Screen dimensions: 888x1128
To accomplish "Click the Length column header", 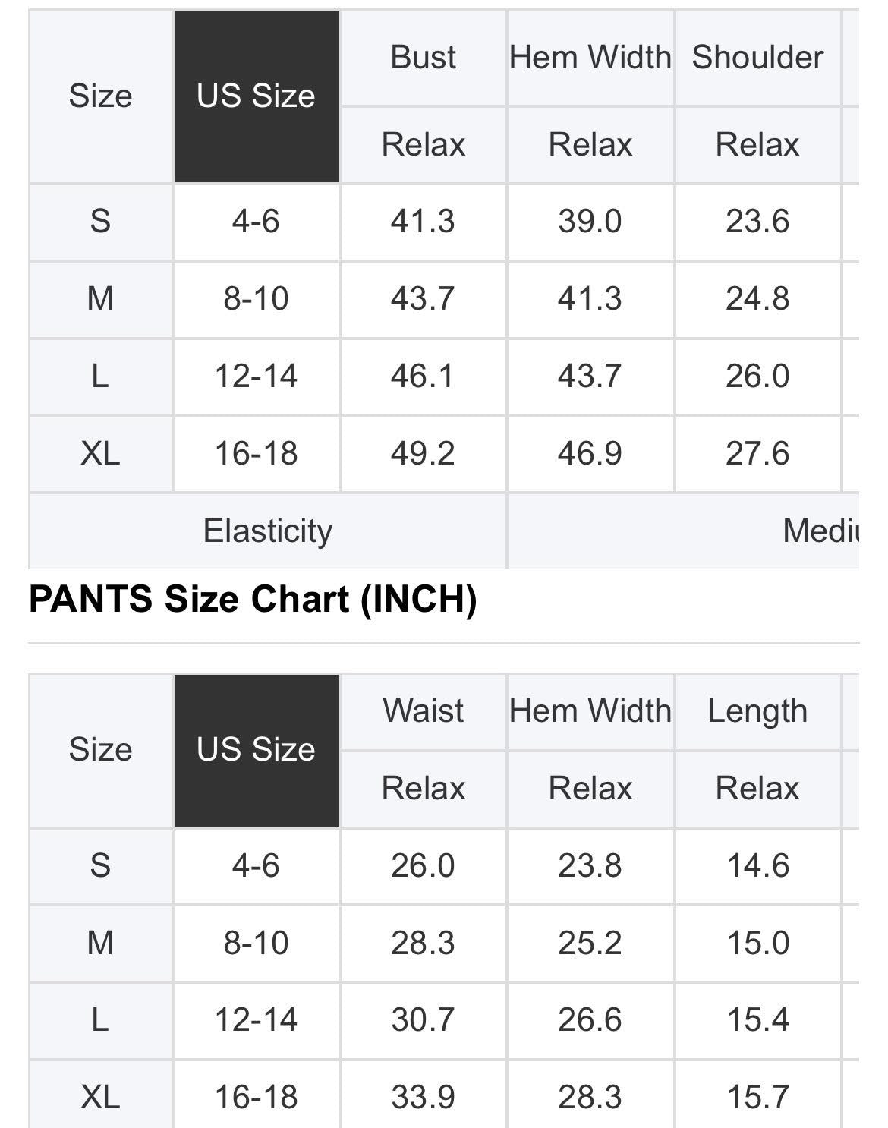I will click(757, 711).
